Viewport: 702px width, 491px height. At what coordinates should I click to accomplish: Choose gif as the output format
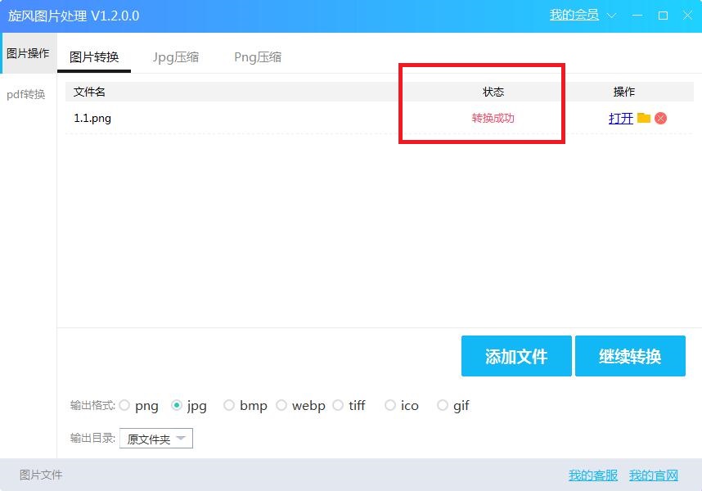[x=443, y=405]
